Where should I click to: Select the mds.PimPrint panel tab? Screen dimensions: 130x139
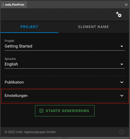(14, 5)
